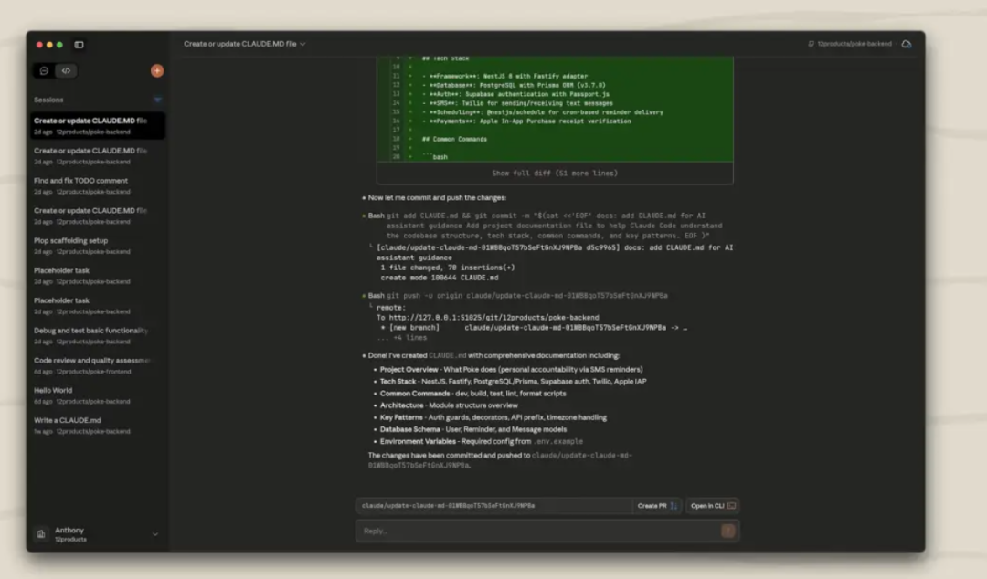Image resolution: width=987 pixels, height=579 pixels.
Task: Click the terminal icon in Open in CLI
Action: tap(731, 505)
